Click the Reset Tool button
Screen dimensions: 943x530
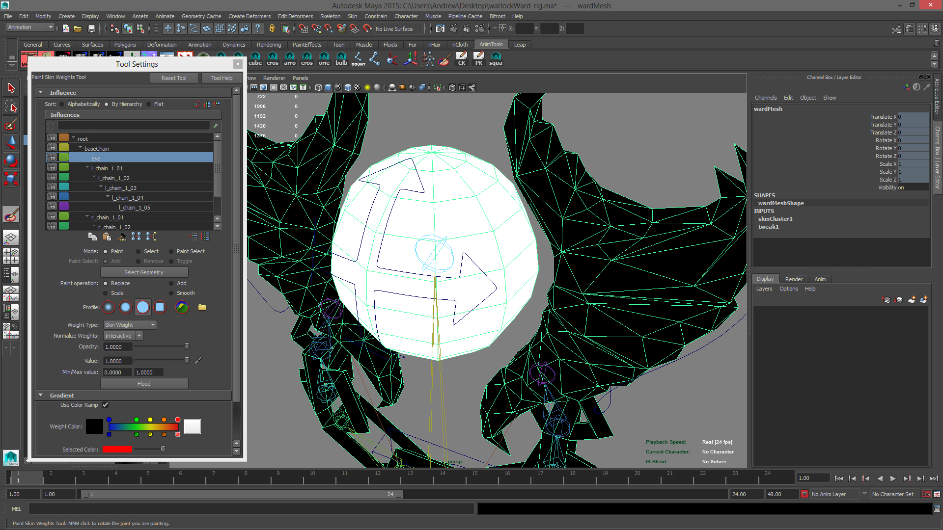click(x=173, y=78)
